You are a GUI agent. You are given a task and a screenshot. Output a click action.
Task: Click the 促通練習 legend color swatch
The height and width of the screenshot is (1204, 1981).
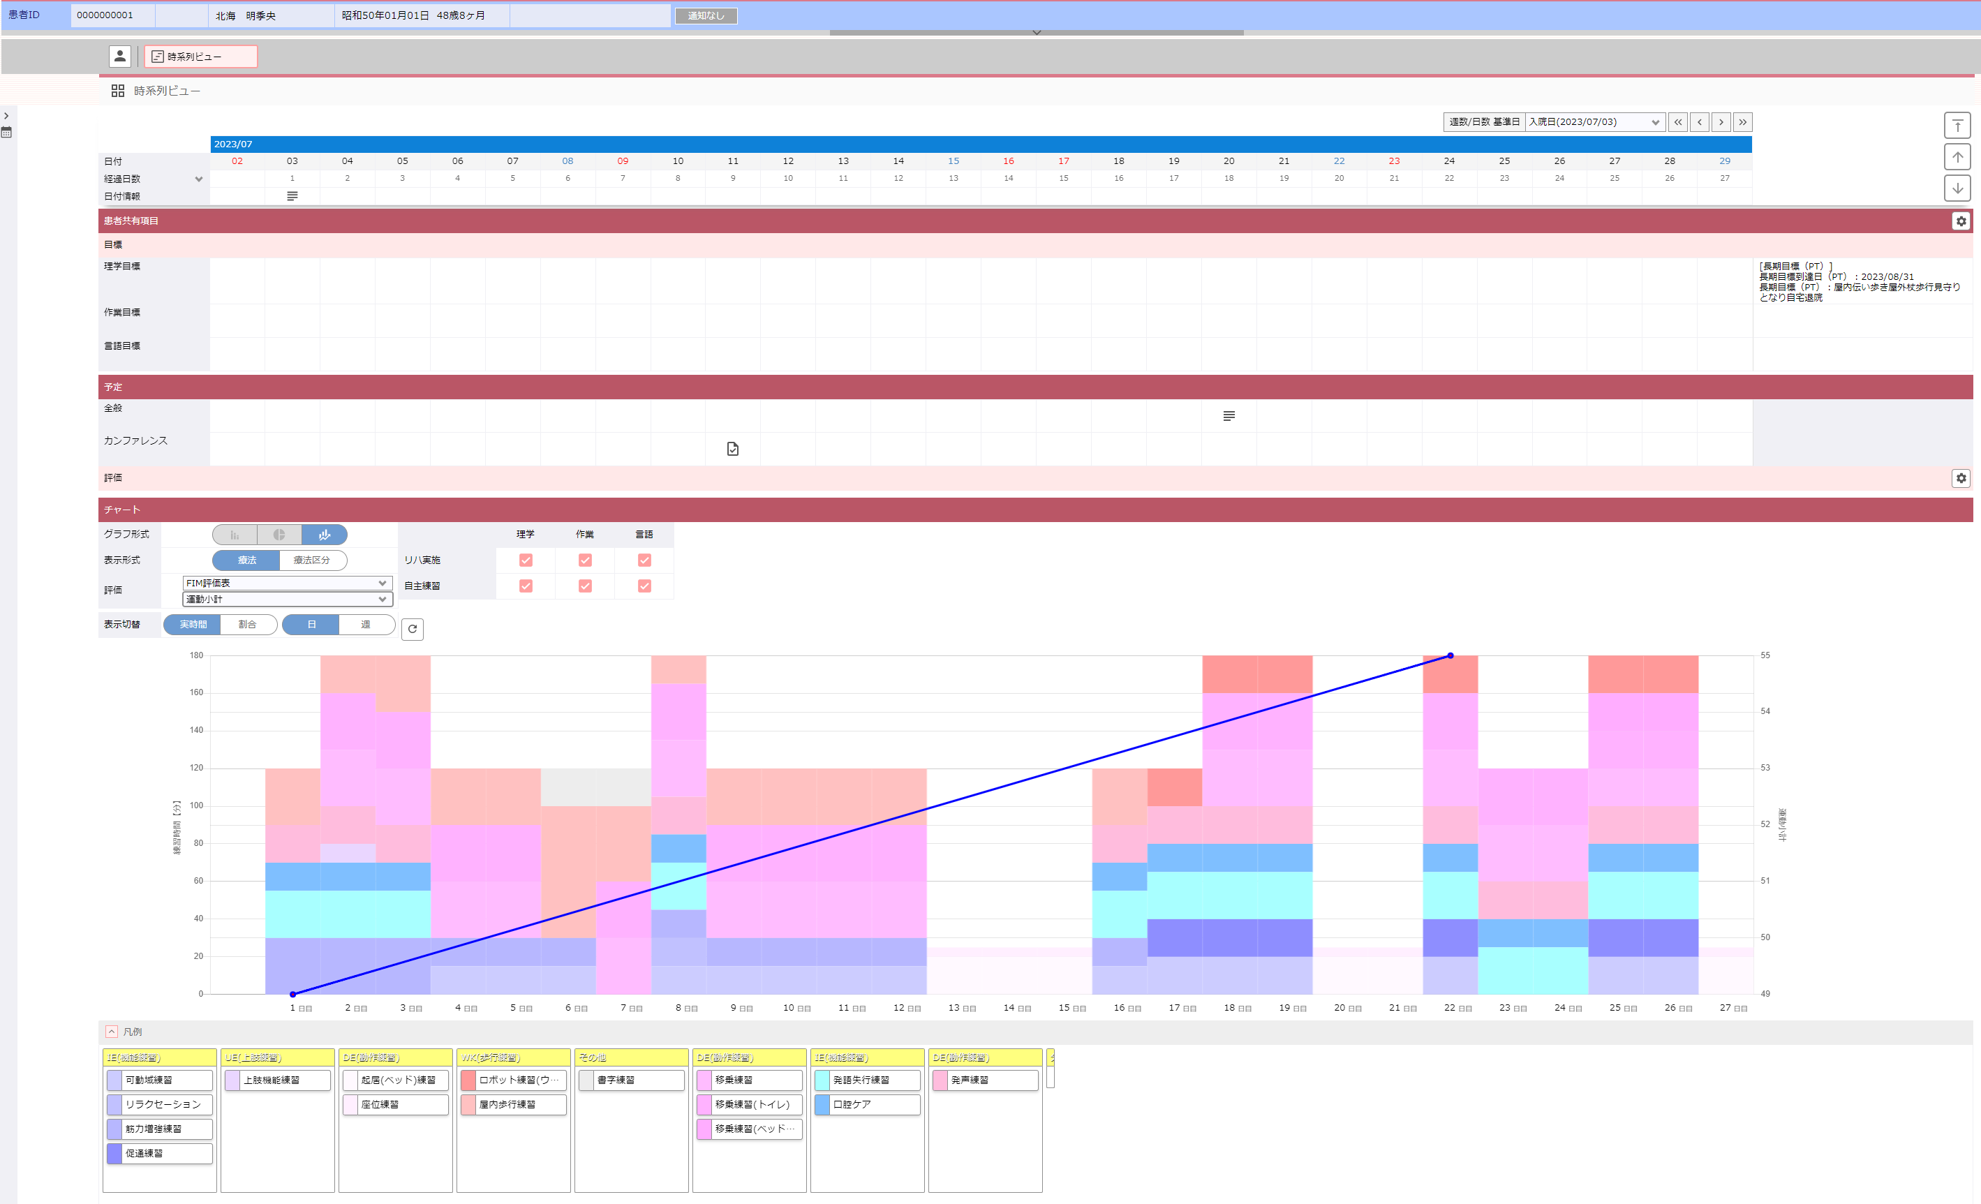click(115, 1153)
